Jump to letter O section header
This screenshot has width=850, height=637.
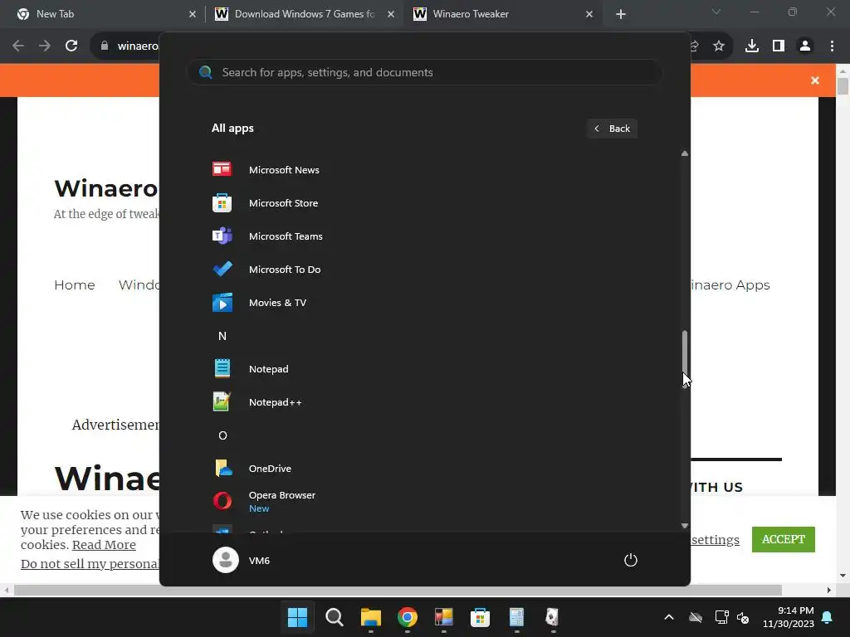pos(222,435)
